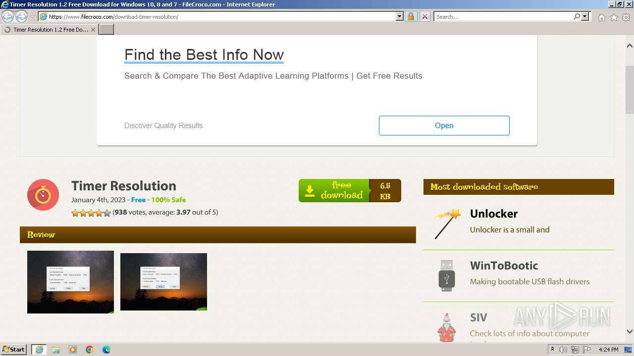Screen dimensions: 634x356
Task: Launch Google Chrome from the taskbar
Action: click(90, 350)
